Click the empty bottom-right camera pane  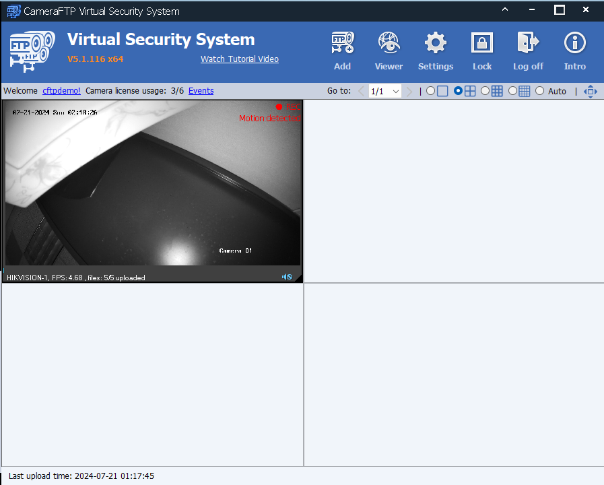(x=453, y=374)
